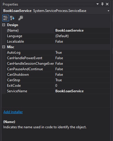Switch to Categorized view icon

click(6, 18)
